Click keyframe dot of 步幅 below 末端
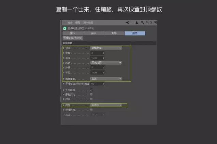 pos(64,67)
